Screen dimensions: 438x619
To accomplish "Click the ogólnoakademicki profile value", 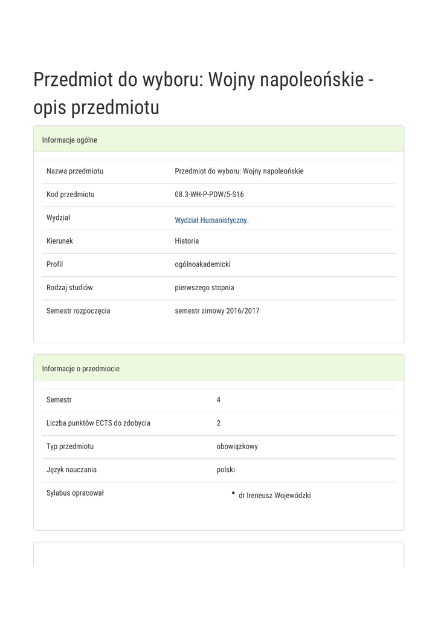I will point(203,264).
